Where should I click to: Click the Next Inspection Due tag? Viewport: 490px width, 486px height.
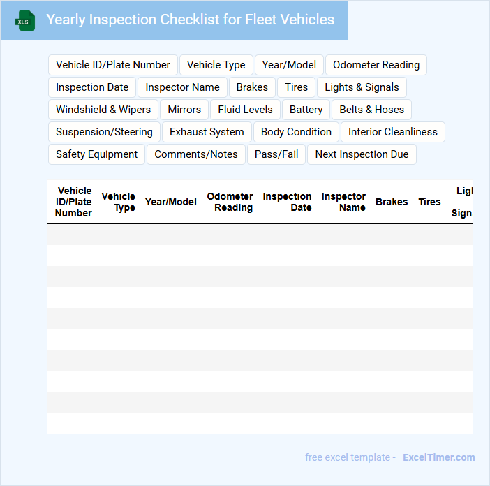(x=362, y=154)
